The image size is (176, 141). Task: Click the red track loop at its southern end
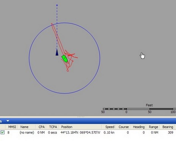[x=68, y=71]
